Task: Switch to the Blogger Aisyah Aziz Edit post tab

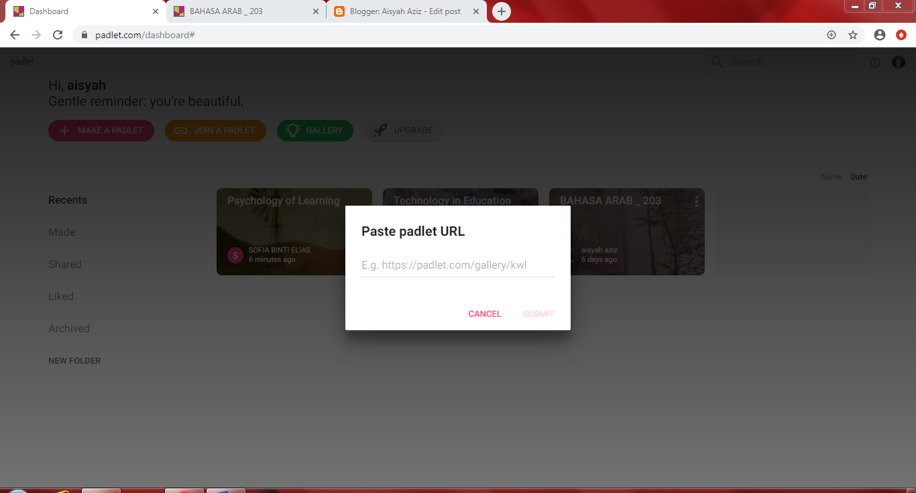Action: point(407,11)
